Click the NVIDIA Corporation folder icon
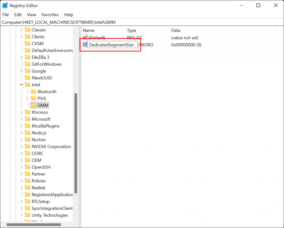 pyautogui.click(x=28, y=146)
